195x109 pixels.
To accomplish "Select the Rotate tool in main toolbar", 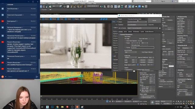I will (x=44, y=6).
